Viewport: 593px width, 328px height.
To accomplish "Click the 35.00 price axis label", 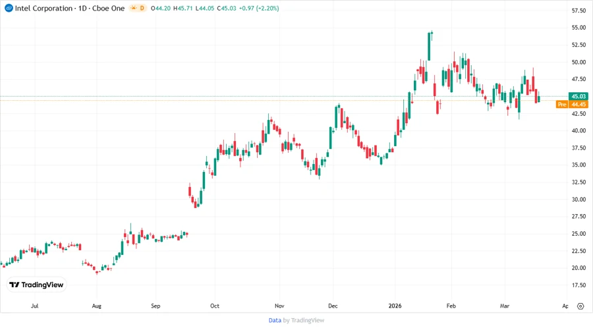I will (579, 165).
